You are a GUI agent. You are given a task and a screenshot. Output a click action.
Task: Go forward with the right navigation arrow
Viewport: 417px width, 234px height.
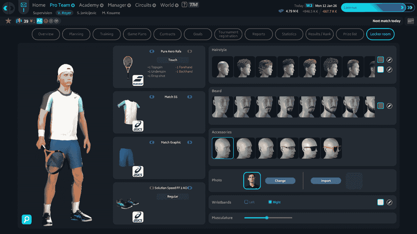pyautogui.click(x=12, y=8)
